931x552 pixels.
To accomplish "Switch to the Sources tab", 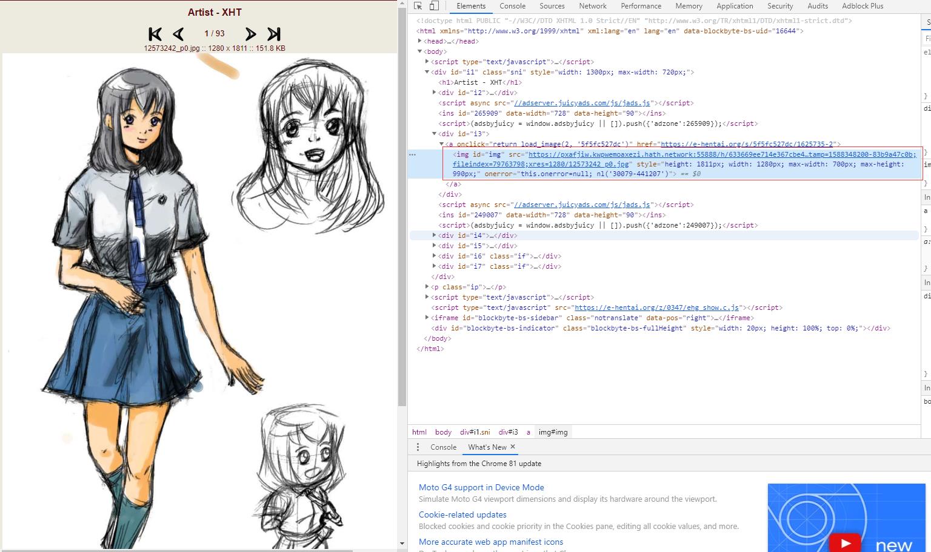I will pos(552,6).
